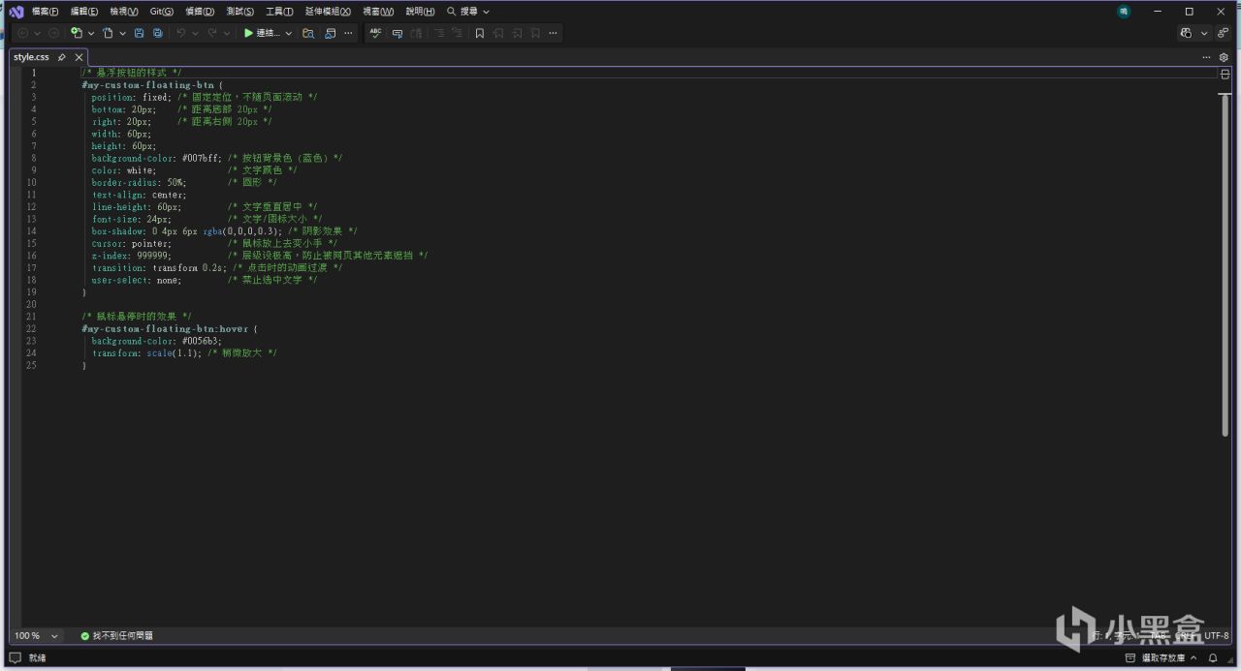Click the increase indent icon
The width and height of the screenshot is (1241, 671).
click(457, 33)
